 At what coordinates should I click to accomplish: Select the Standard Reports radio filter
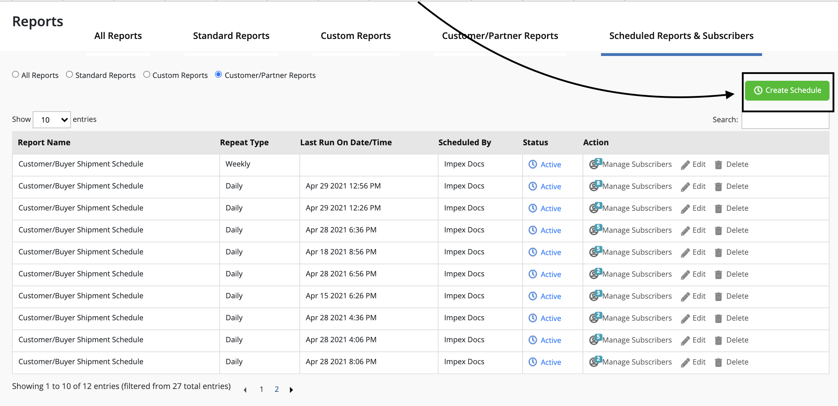point(70,75)
